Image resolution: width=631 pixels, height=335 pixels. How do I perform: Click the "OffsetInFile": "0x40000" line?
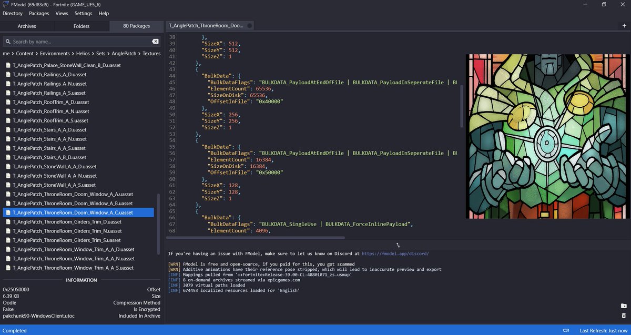click(x=246, y=101)
